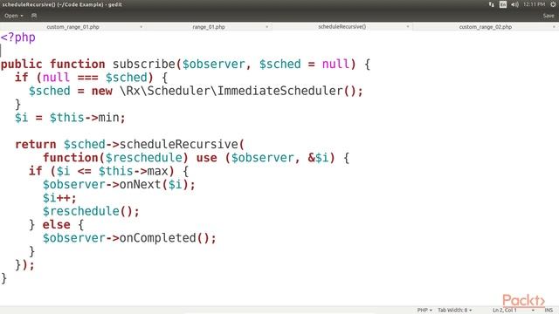Click on ImmediateScheduler in the code
This screenshot has height=314, width=559.
click(279, 91)
